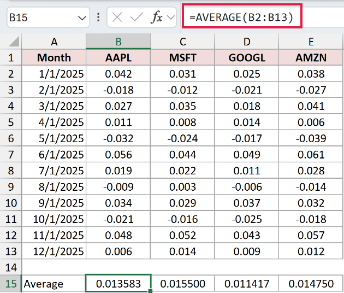Click the AAPL header cell

[118, 57]
